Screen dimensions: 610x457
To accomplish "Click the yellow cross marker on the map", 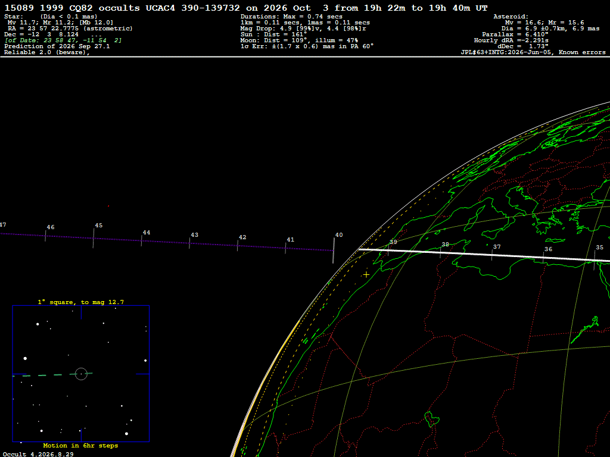I will [366, 275].
